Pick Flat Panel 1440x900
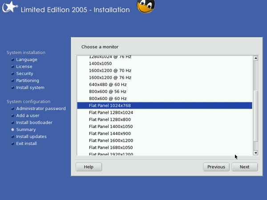This screenshot has height=200, width=267. tap(165, 133)
